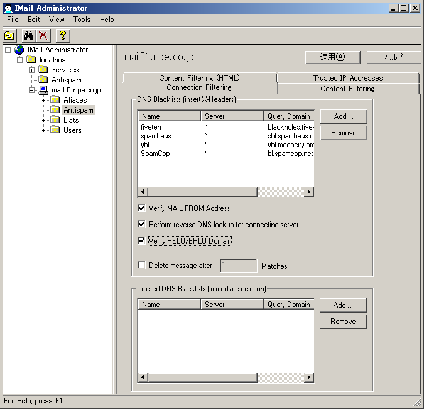Click left scroll arrow in DNS Blacklists list

tap(143, 191)
